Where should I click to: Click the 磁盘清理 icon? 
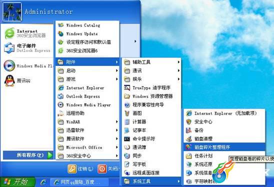[188, 139]
